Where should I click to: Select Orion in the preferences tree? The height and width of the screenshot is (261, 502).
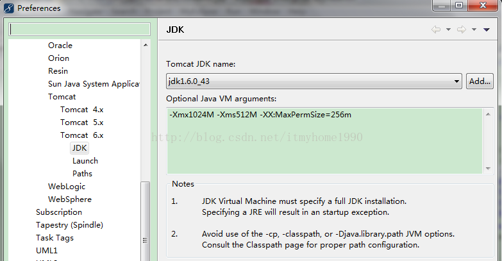(x=58, y=58)
